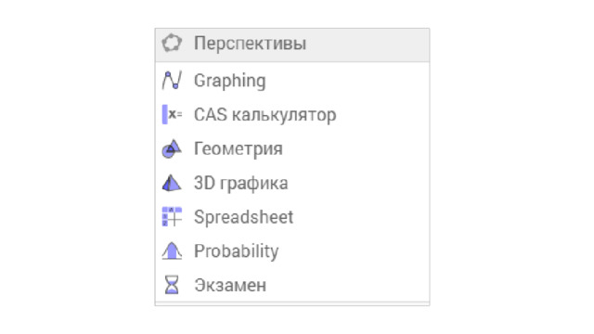Collapse the Перспективы menu header
The image size is (594, 334).
tap(292, 45)
